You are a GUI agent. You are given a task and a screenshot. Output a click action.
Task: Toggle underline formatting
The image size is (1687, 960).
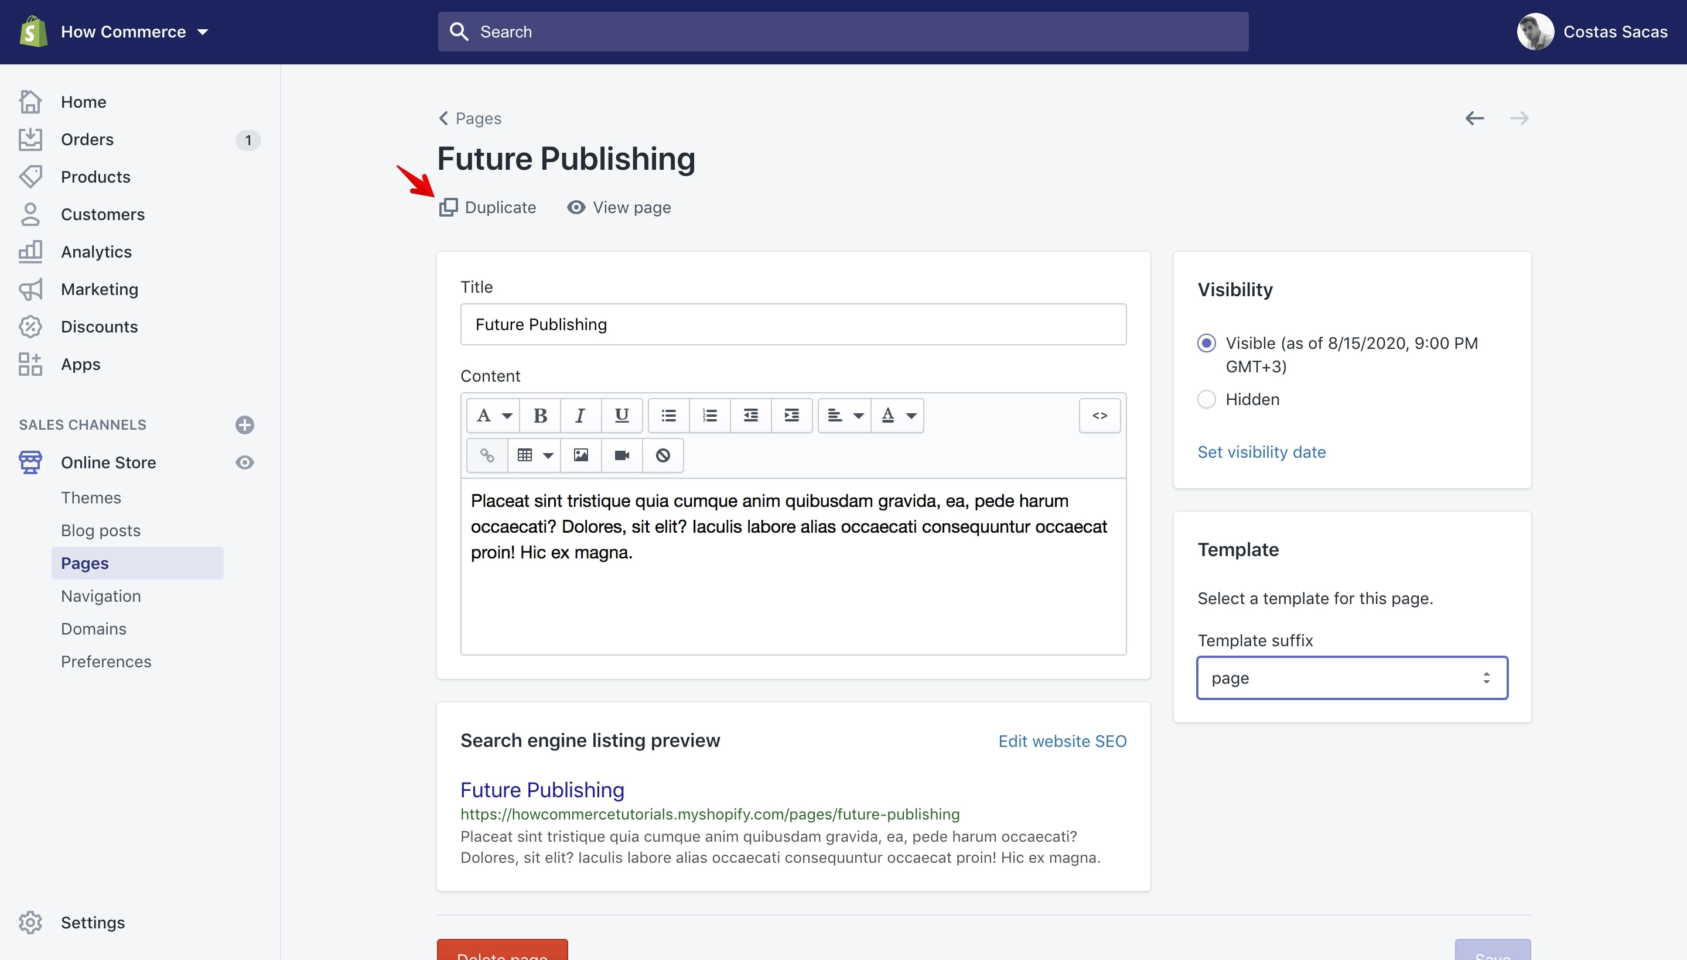[621, 416]
